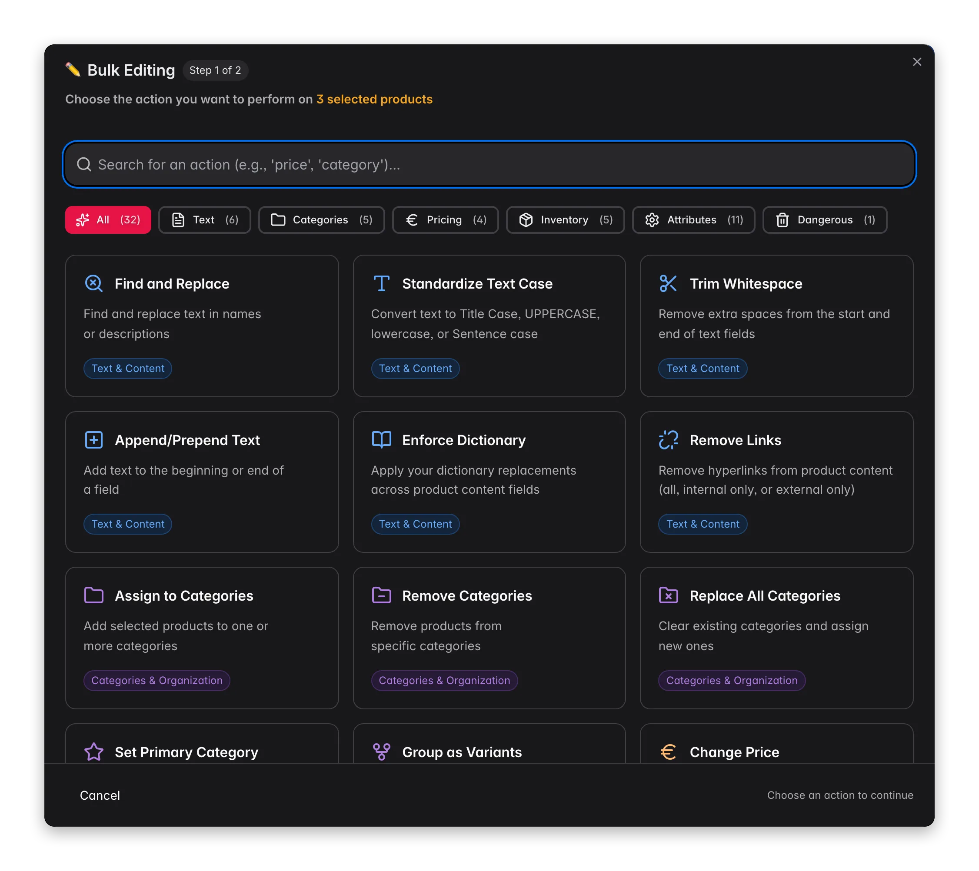Screen dimensions: 979x871
Task: Click the Append/Prepend Text plus icon
Action: coord(94,439)
